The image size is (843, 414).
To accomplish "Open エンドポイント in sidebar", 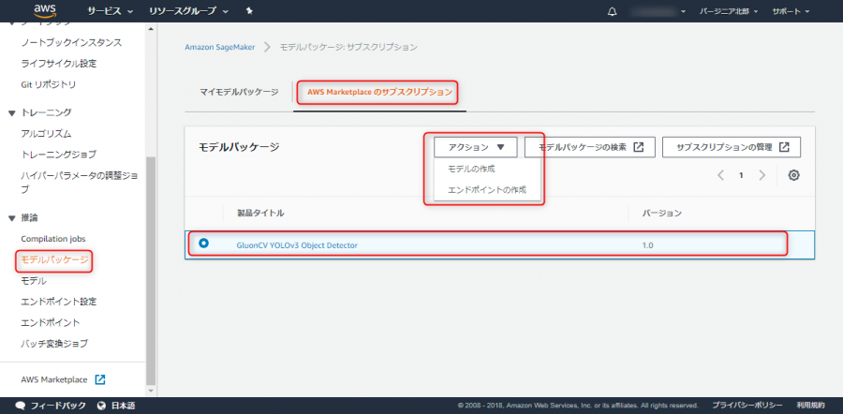I will point(51,322).
